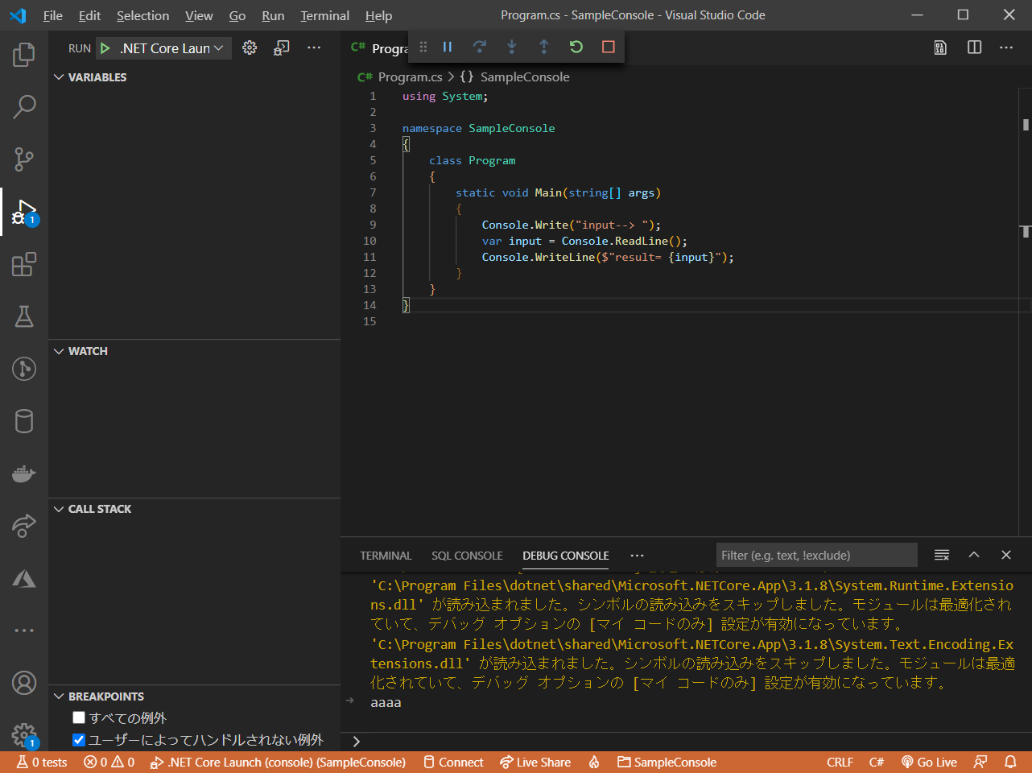Collapse the BREAKPOINTS section
This screenshot has height=773, width=1032.
click(x=194, y=697)
